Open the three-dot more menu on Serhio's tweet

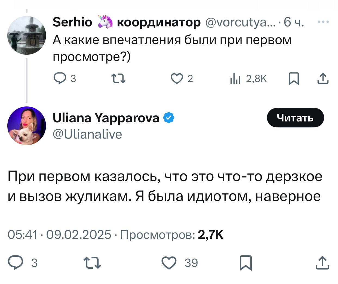(323, 22)
